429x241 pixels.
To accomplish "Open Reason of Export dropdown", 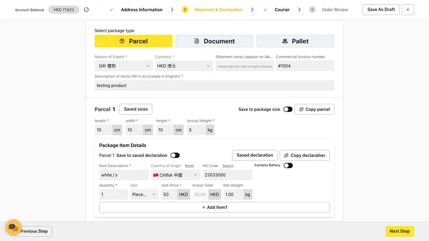I will tap(124, 66).
